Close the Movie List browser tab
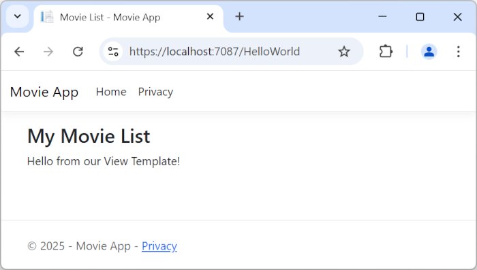The height and width of the screenshot is (270, 477). tap(210, 16)
